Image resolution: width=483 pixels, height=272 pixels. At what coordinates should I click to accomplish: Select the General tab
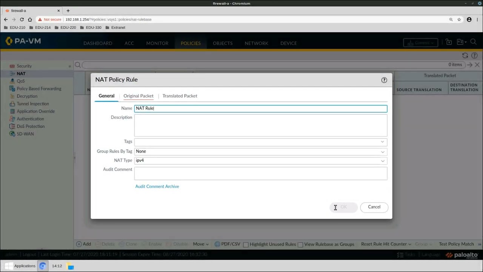106,96
